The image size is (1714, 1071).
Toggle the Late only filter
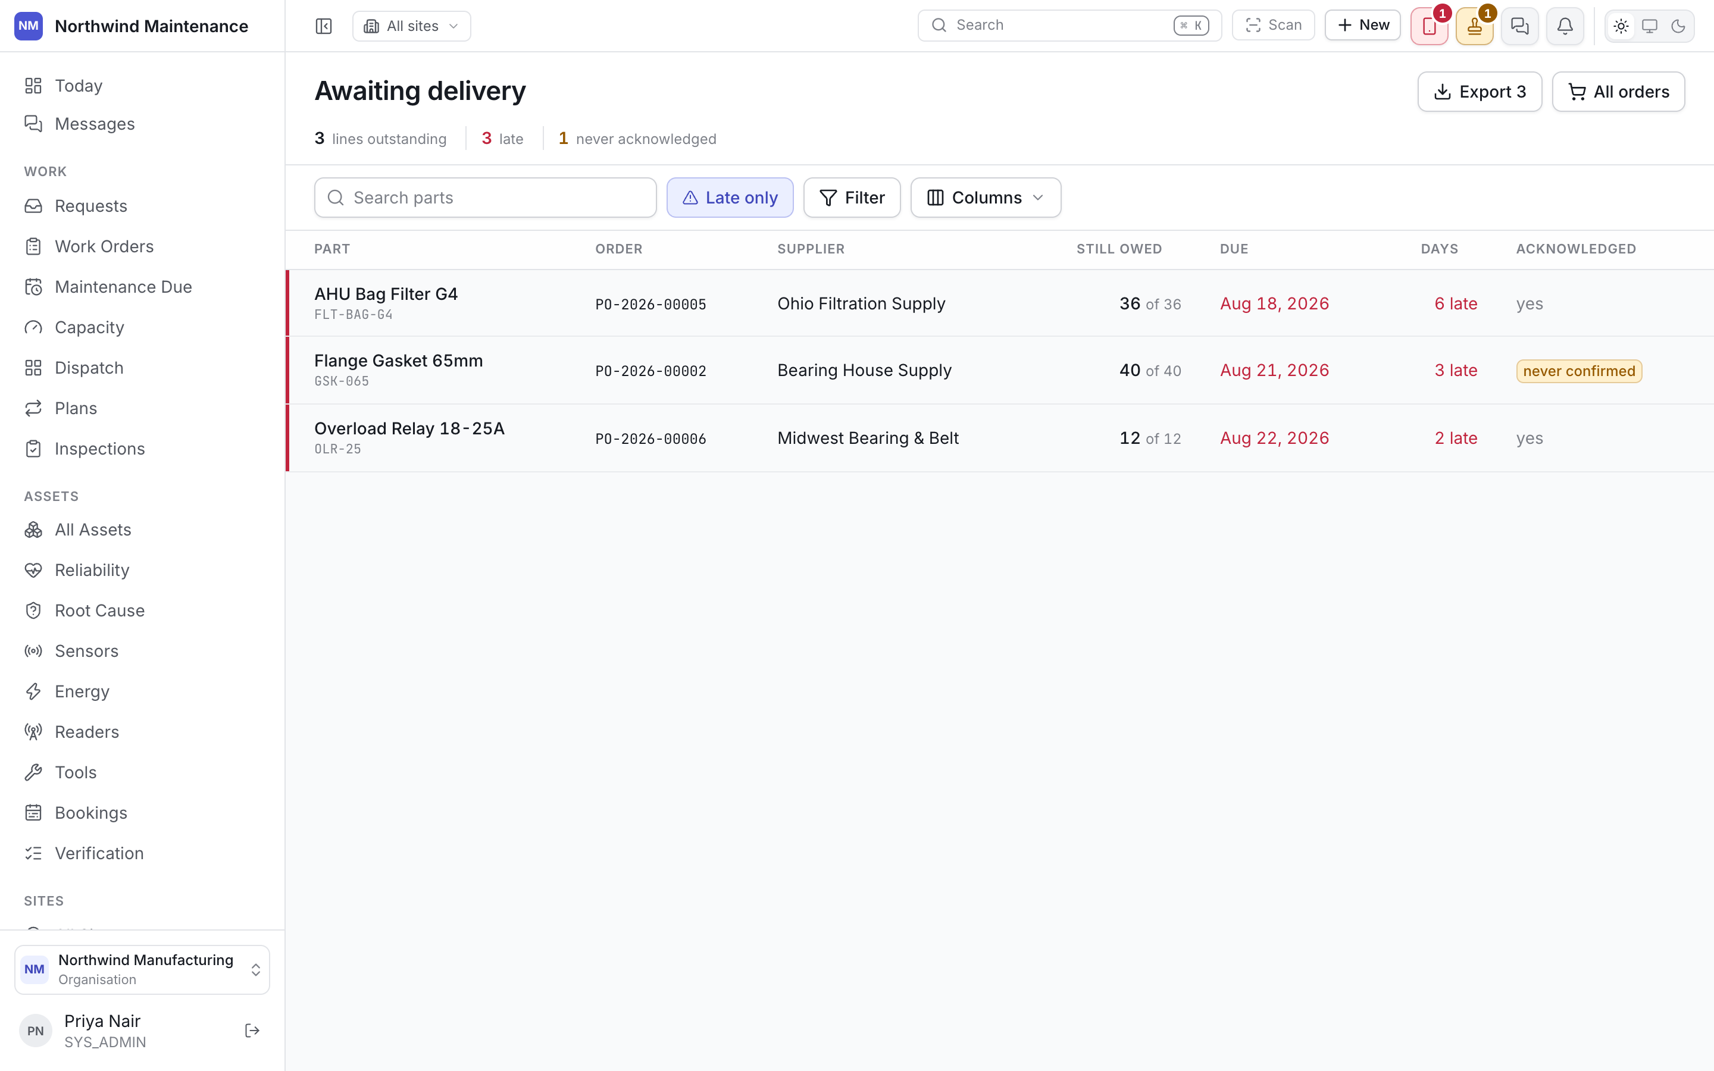730,198
